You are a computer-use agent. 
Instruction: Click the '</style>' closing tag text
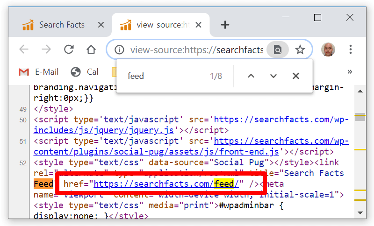pos(53,109)
